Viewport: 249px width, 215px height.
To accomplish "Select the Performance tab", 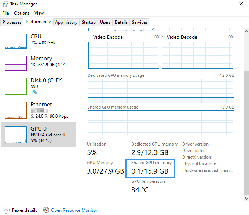I will coord(38,22).
